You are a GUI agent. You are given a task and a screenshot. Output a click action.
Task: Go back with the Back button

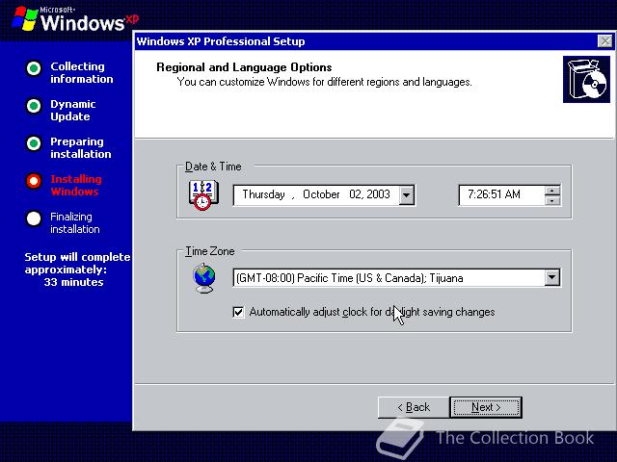(414, 407)
